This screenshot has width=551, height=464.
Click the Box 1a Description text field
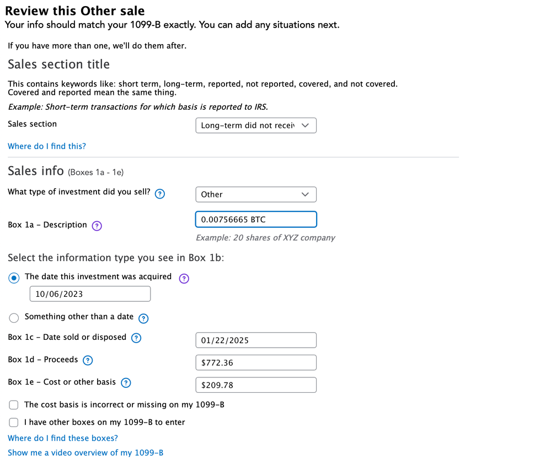(256, 220)
